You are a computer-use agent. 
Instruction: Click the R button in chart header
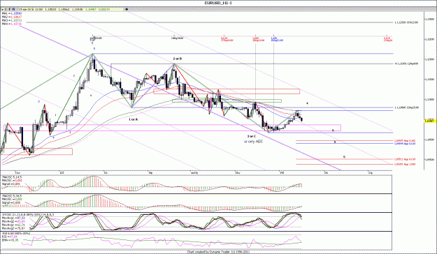pos(14,10)
